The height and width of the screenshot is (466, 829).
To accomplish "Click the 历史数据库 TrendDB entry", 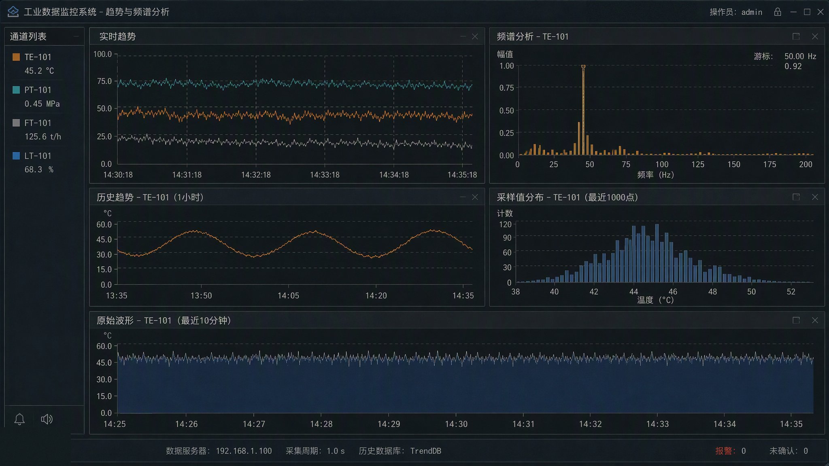I will click(x=400, y=451).
